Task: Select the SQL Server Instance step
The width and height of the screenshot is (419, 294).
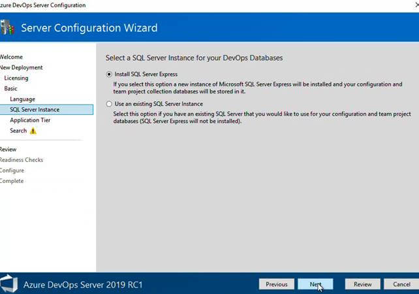Action: click(46, 110)
